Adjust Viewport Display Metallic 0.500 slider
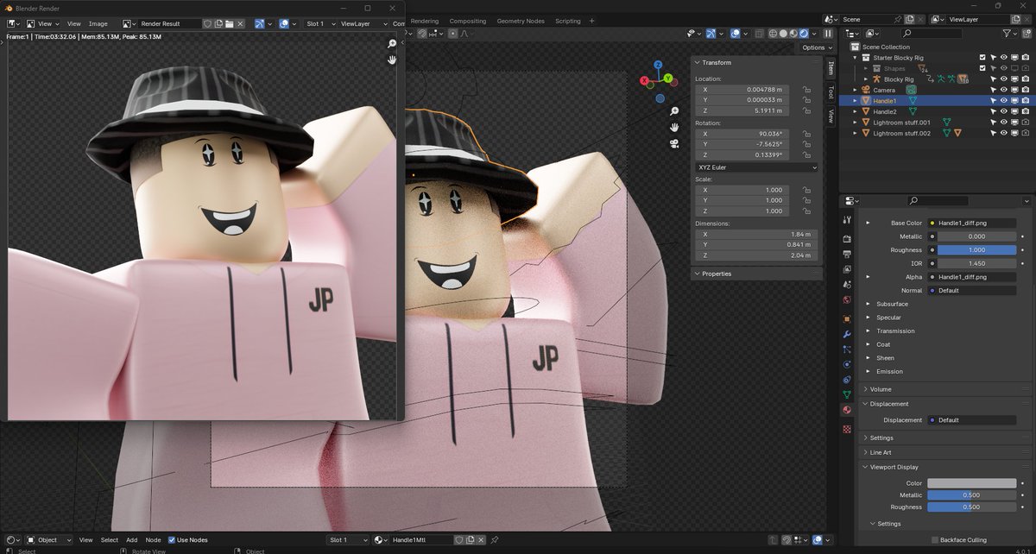This screenshot has height=554, width=1036. 972,495
